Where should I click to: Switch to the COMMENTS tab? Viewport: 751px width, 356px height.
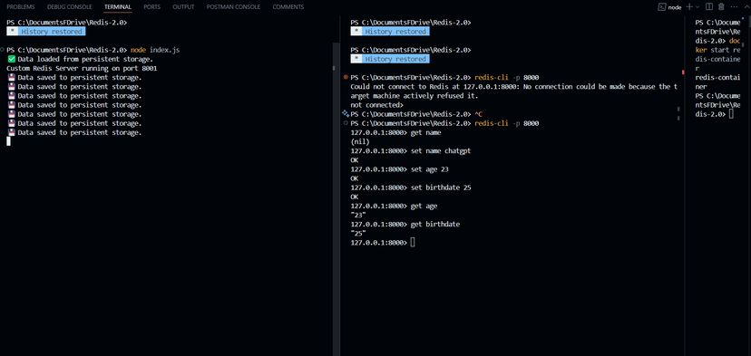[288, 7]
